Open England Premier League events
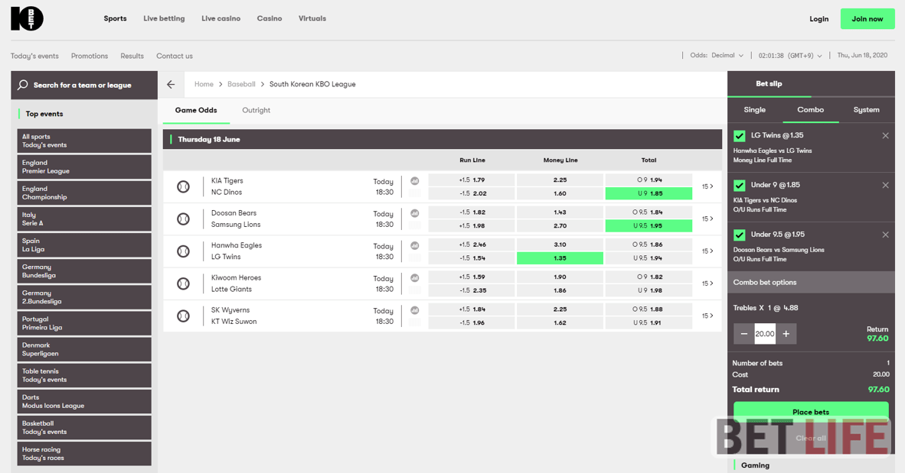Viewport: 905px width, 473px height. (x=84, y=167)
